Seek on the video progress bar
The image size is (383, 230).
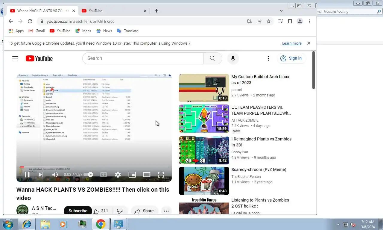coord(94,167)
